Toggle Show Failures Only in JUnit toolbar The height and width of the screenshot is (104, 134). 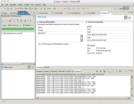10,21
